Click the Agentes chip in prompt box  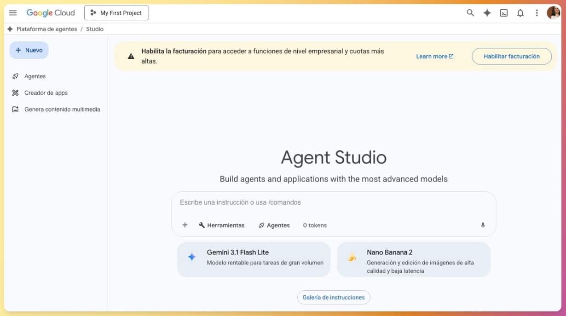[x=274, y=225]
